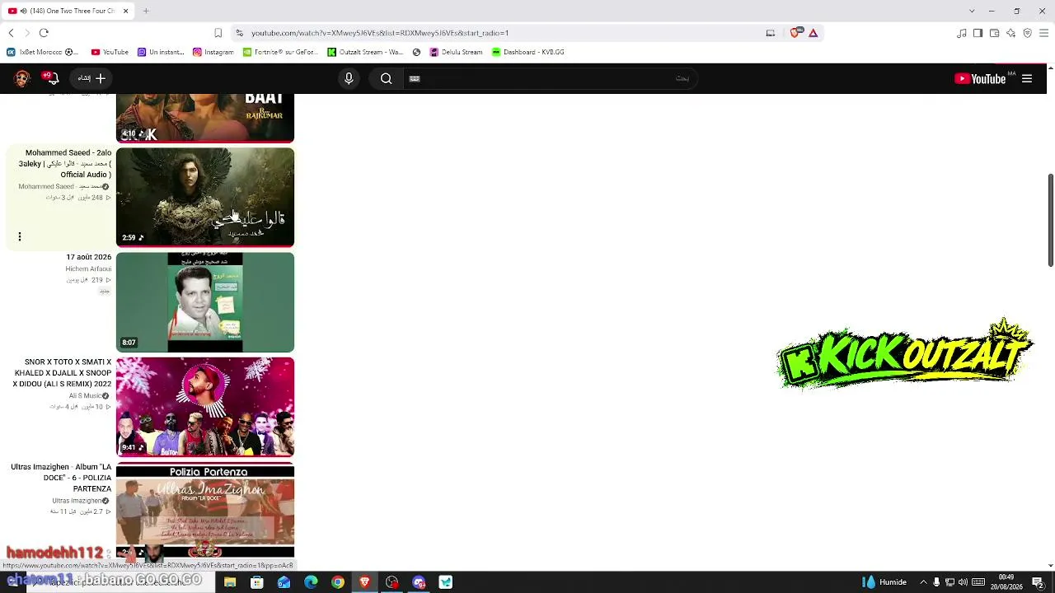Open the Fortnite sur GeForce bookmark
The width and height of the screenshot is (1055, 593).
click(x=280, y=52)
